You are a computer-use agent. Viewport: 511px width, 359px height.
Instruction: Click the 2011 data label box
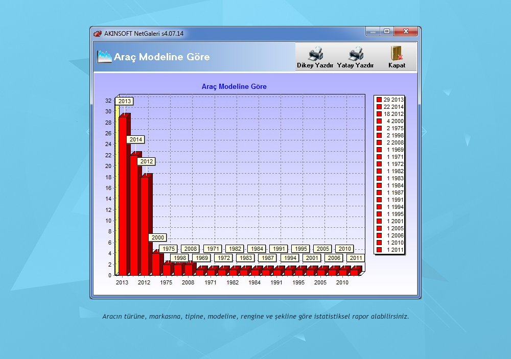point(356,258)
